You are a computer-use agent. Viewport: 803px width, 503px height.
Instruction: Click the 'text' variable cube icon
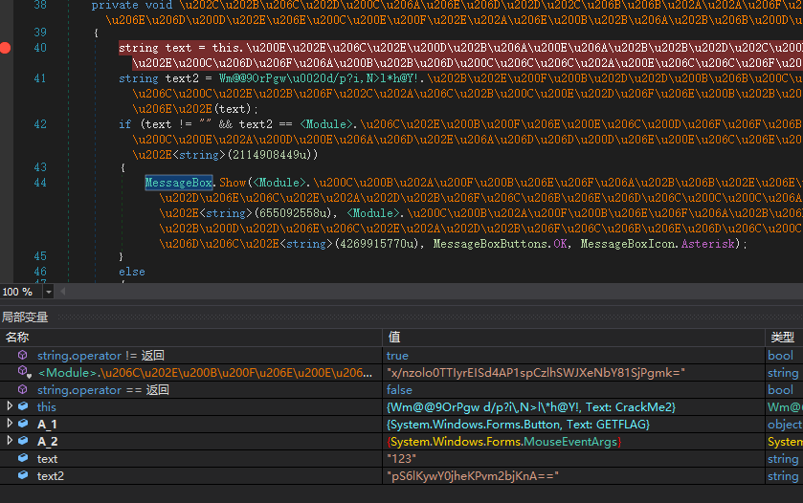pos(23,458)
